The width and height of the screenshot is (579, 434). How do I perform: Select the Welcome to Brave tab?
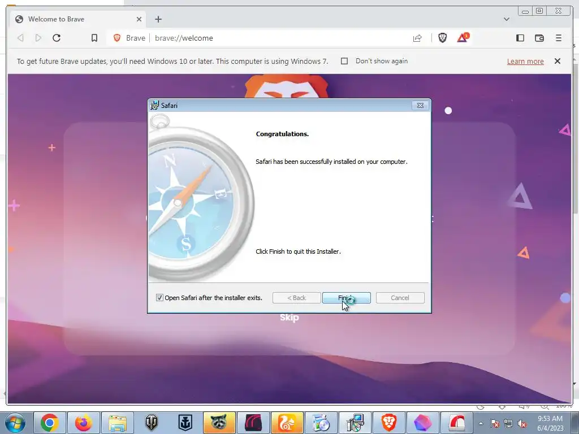point(77,19)
